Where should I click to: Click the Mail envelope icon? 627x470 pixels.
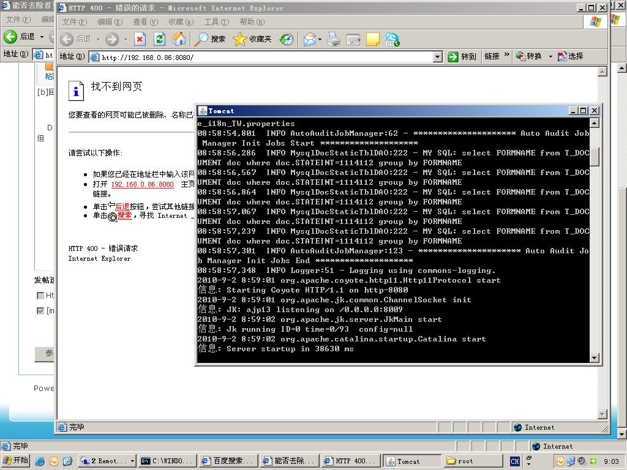[x=309, y=39]
